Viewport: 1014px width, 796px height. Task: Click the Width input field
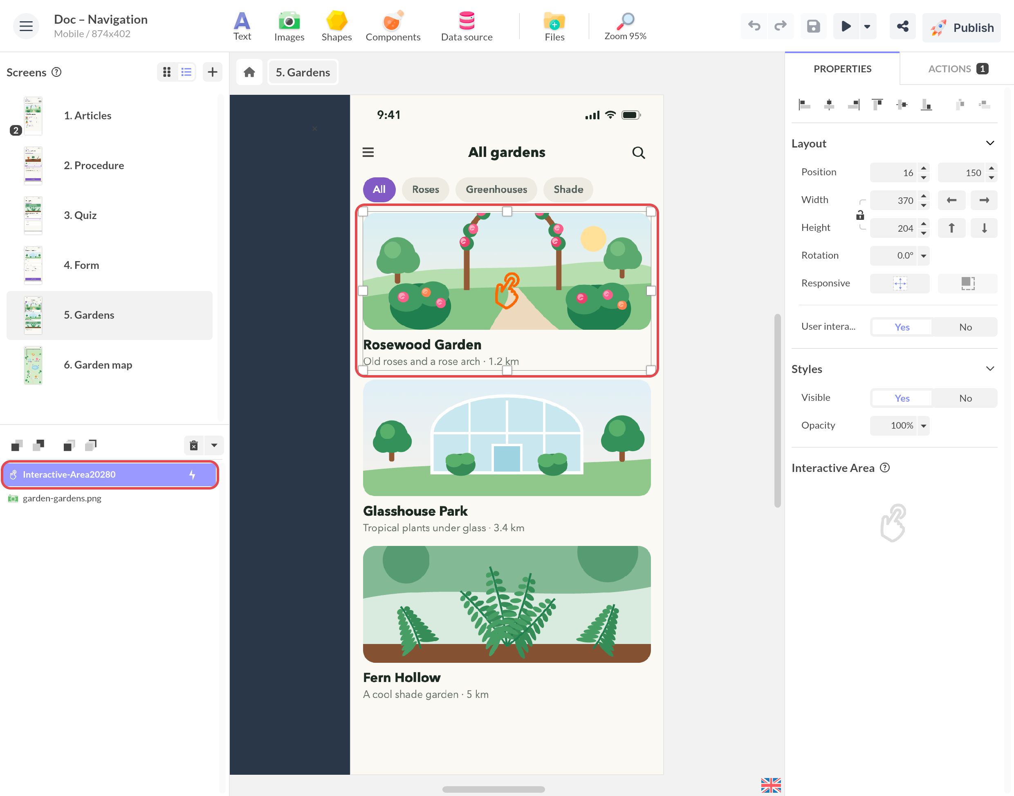point(894,200)
